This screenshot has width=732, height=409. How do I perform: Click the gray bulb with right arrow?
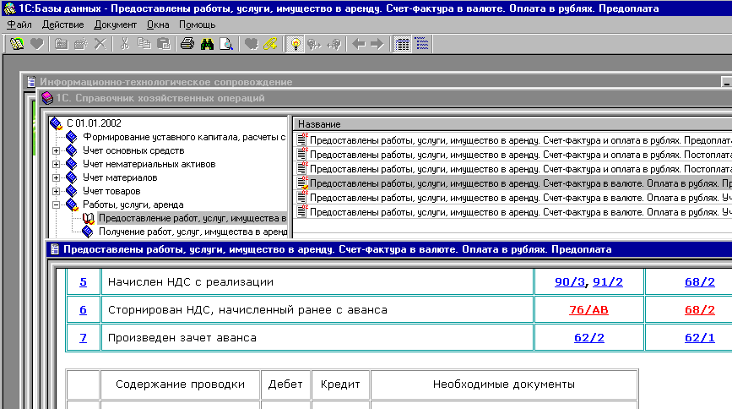click(314, 44)
